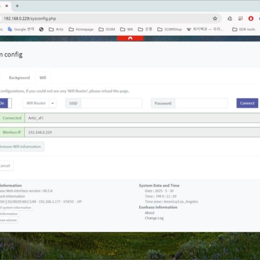Open the SOtMShop bookmark folder
Screen dimensions: 260x260
coord(169,29)
